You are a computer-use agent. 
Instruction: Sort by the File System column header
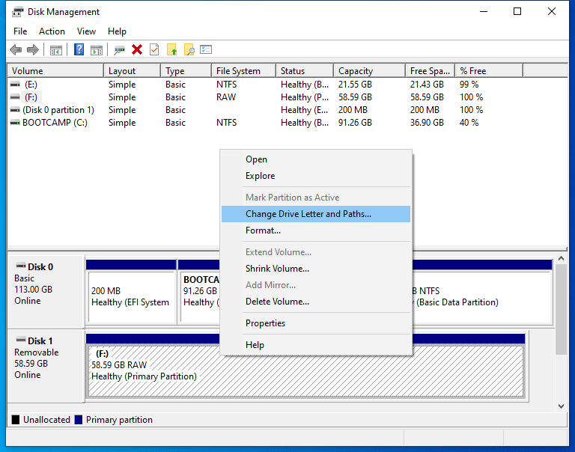[244, 71]
